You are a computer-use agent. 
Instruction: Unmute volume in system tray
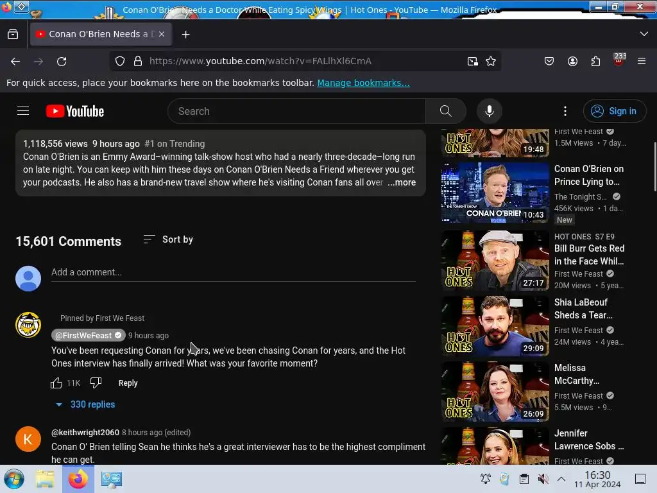click(x=543, y=479)
